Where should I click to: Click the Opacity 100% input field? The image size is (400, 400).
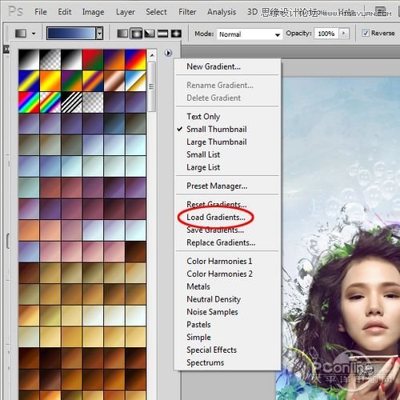click(x=326, y=34)
